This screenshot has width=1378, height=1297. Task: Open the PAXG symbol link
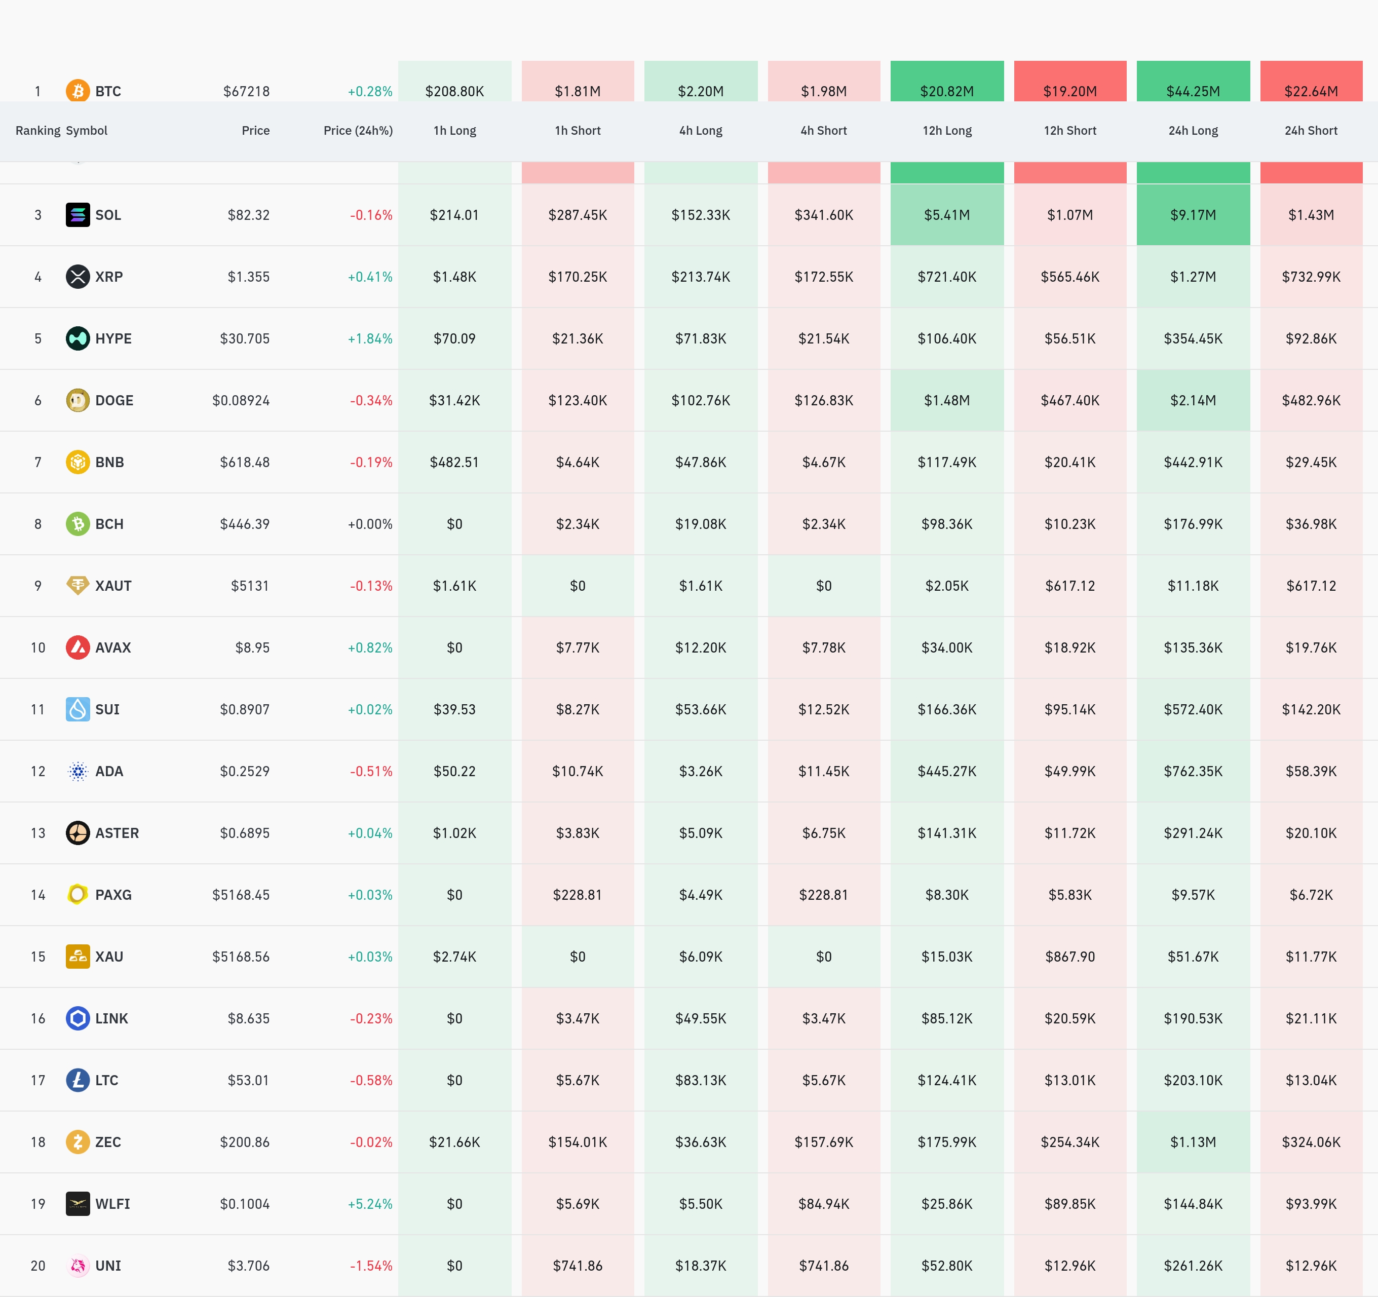click(113, 895)
